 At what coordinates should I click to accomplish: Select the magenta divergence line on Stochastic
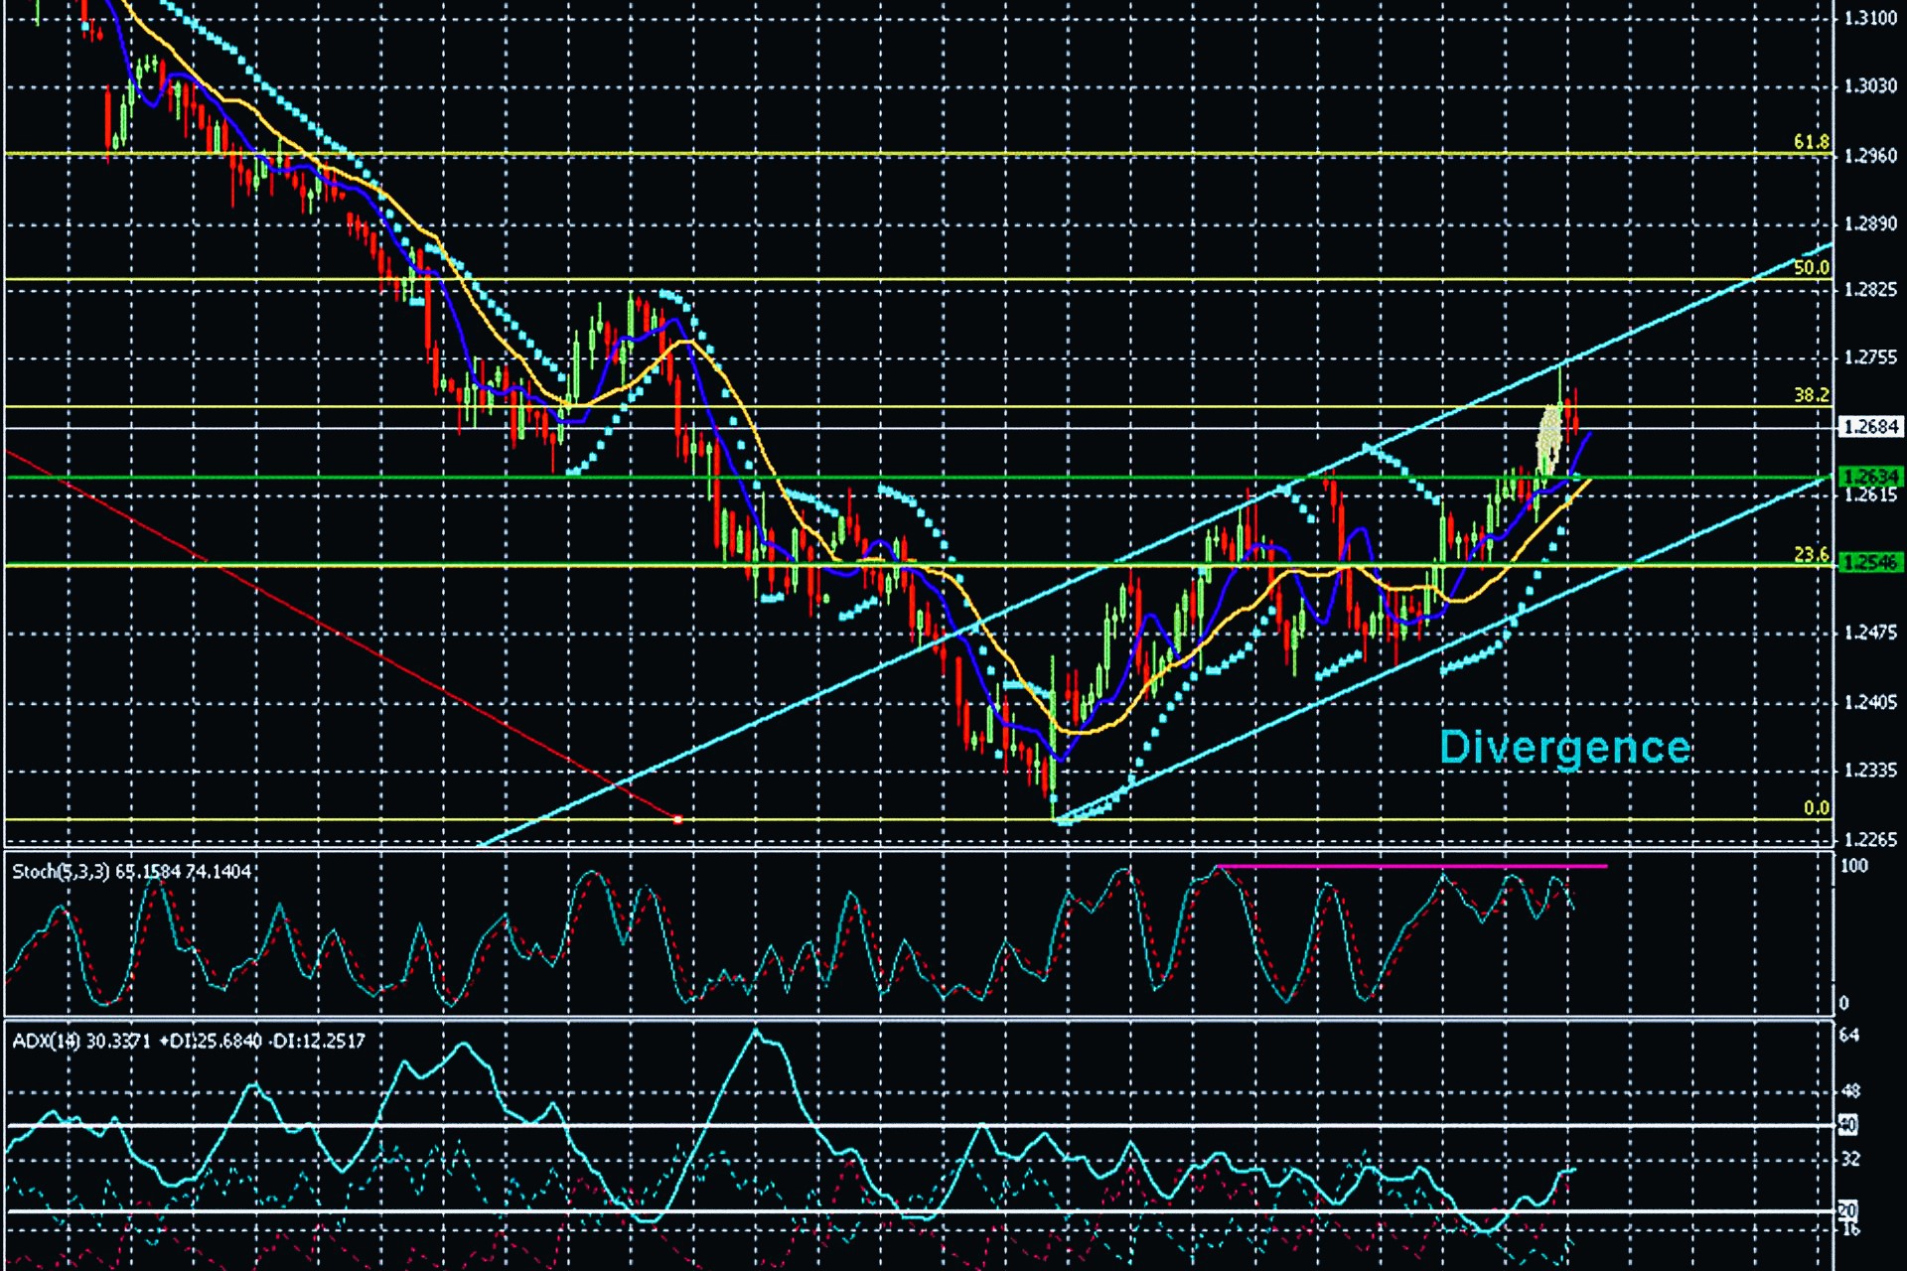pyautogui.click(x=1412, y=866)
